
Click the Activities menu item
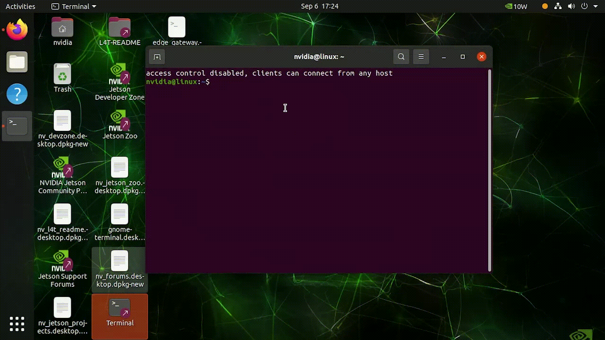click(x=20, y=6)
